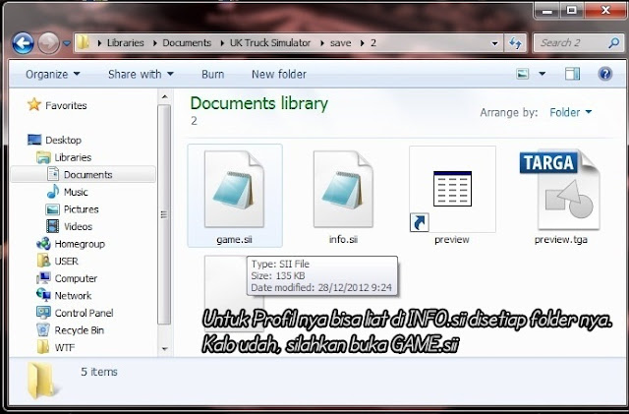Select UK Truck Simulator breadcrumb segment

pos(270,43)
